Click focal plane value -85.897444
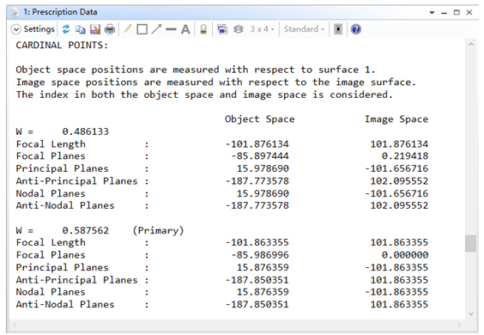This screenshot has height=335, width=484. click(x=260, y=156)
